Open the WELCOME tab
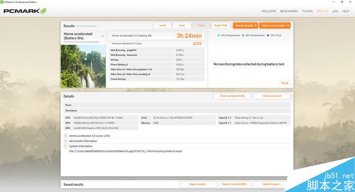This screenshot has width=355, height=192. 269,11
